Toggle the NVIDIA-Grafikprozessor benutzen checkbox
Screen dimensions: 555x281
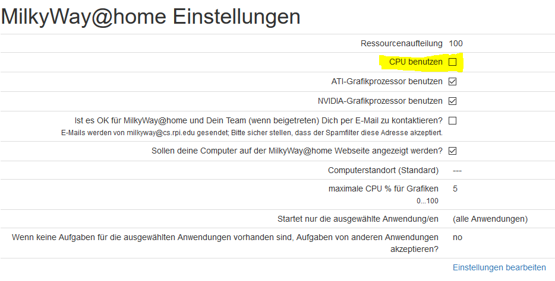coord(452,101)
